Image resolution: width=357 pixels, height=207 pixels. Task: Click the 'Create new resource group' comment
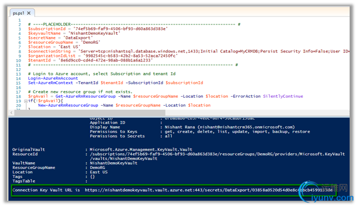(80, 92)
